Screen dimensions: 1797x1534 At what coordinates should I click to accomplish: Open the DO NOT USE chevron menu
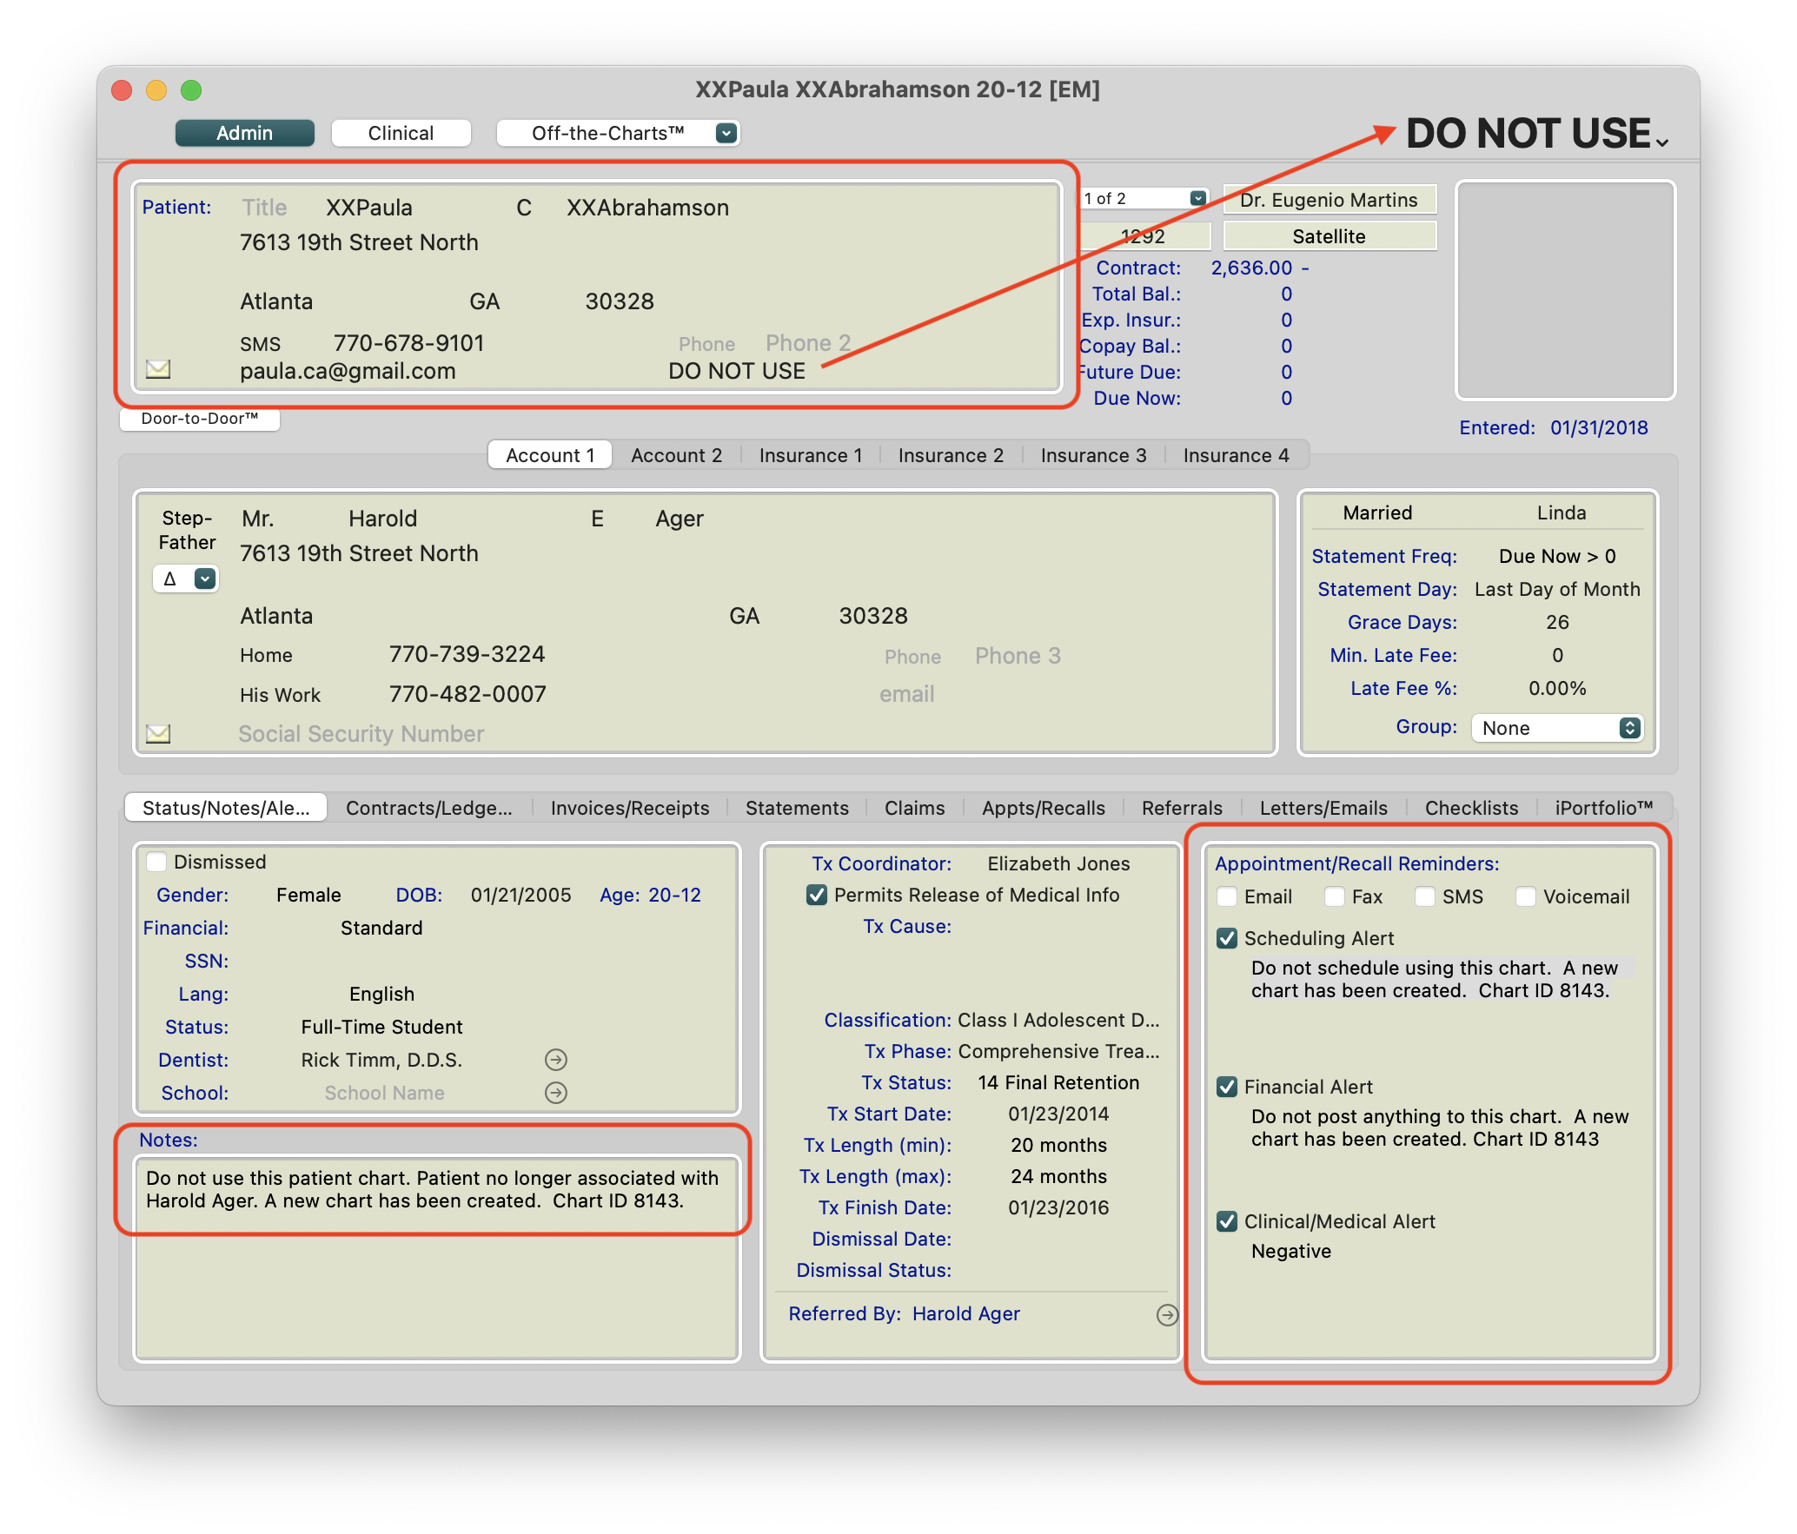point(1662,142)
